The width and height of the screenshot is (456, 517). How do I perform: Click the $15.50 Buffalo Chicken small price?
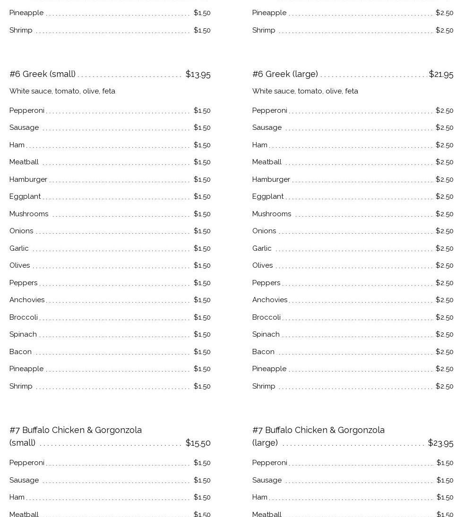coord(198,443)
